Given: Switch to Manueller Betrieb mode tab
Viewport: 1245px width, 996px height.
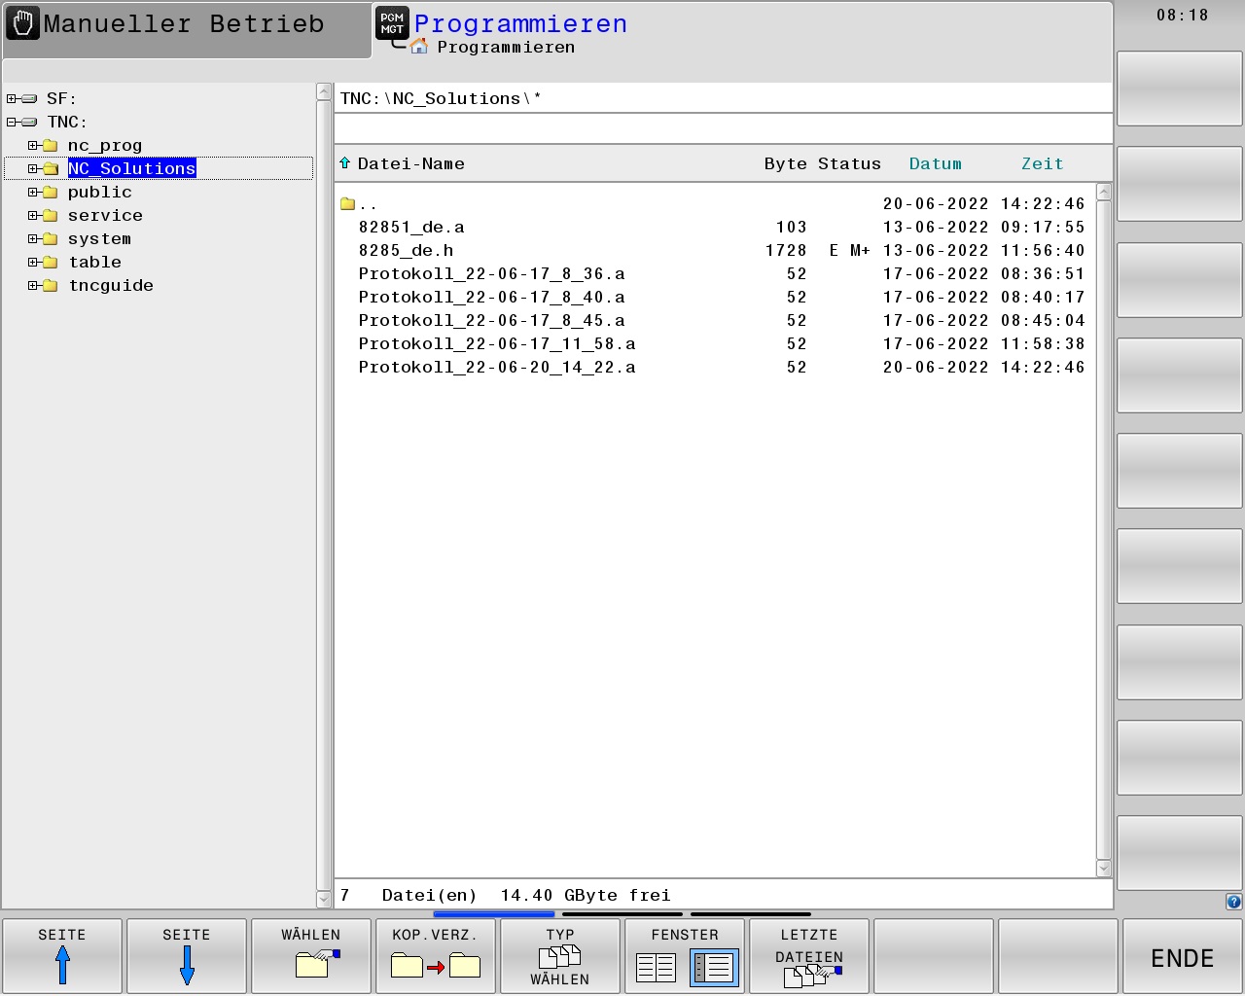Looking at the screenshot, I should [187, 30].
